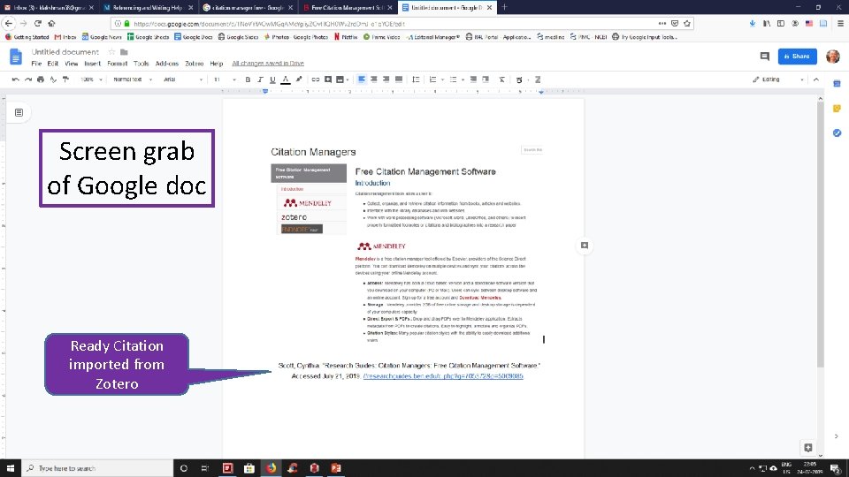Click the blue Share button
This screenshot has width=849, height=477.
click(796, 56)
